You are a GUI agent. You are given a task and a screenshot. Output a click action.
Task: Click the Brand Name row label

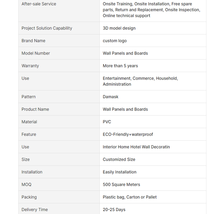[x=33, y=41]
